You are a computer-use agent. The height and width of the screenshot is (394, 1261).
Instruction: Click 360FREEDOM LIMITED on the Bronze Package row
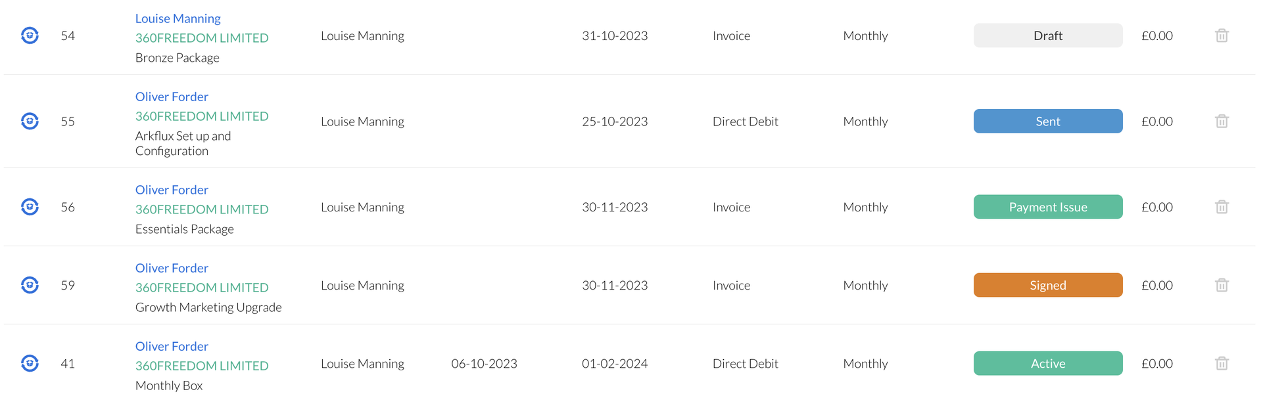[x=202, y=38]
